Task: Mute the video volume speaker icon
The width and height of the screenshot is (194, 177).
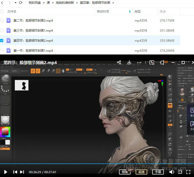Action: (172, 172)
